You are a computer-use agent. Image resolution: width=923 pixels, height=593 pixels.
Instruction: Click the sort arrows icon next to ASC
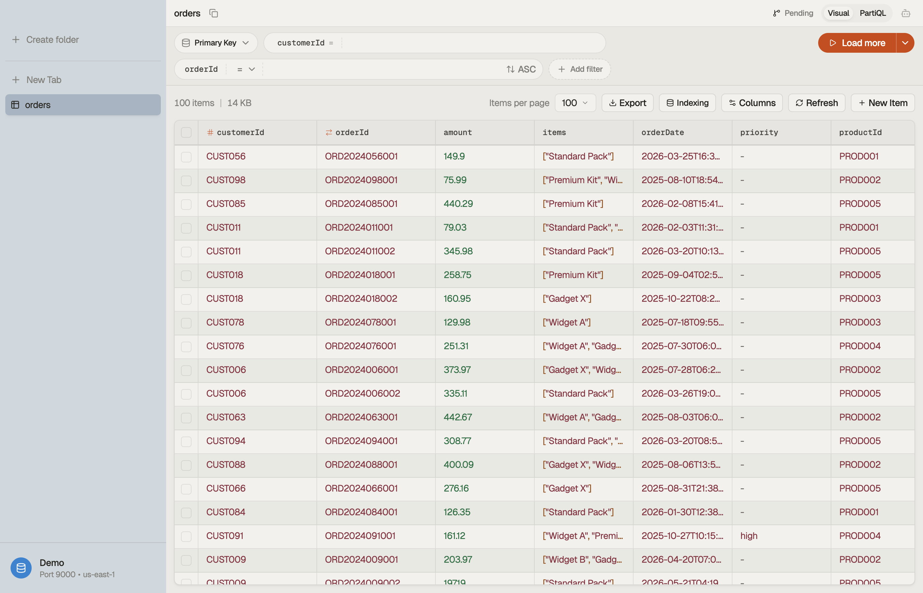pyautogui.click(x=510, y=69)
